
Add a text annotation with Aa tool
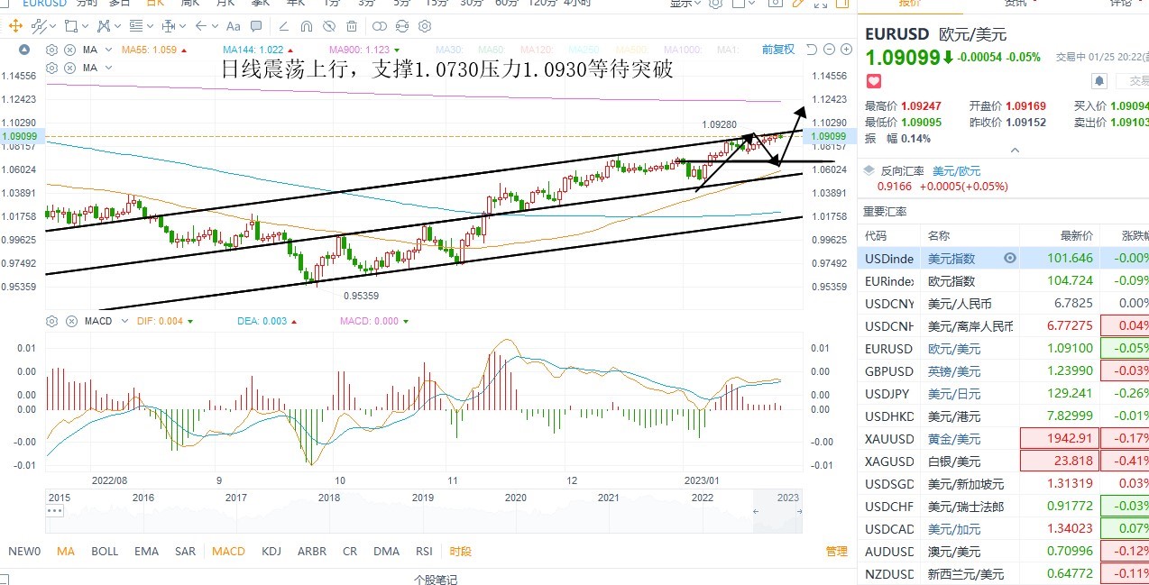pyautogui.click(x=233, y=26)
